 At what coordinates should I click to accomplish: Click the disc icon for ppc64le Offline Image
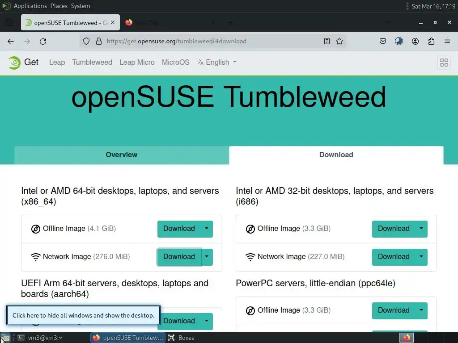[x=250, y=311]
